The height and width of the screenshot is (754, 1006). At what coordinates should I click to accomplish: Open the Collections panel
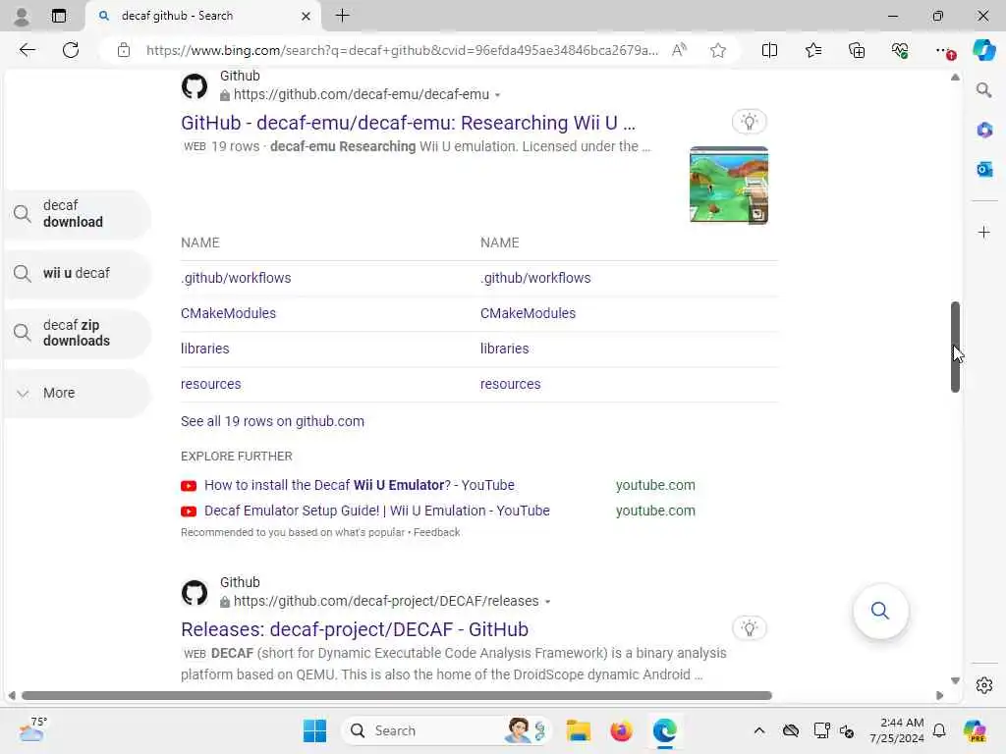pos(857,50)
